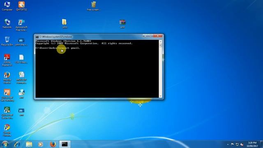Launch Windows Media Player from taskbar
Screen dimensions: 263x148
(x=40, y=144)
